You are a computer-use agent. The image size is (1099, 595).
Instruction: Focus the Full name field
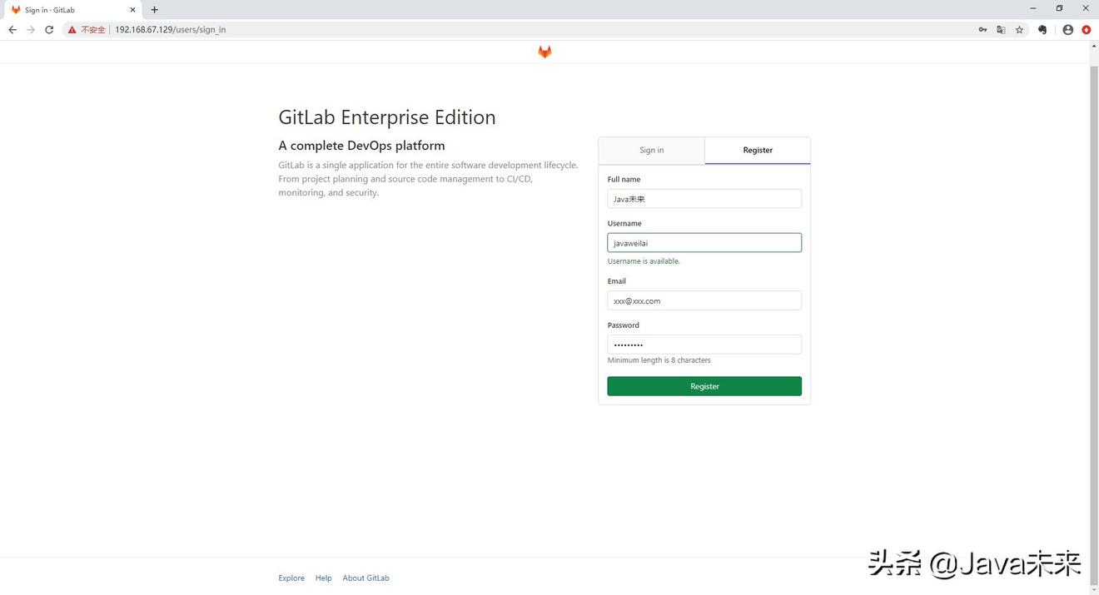coord(704,199)
